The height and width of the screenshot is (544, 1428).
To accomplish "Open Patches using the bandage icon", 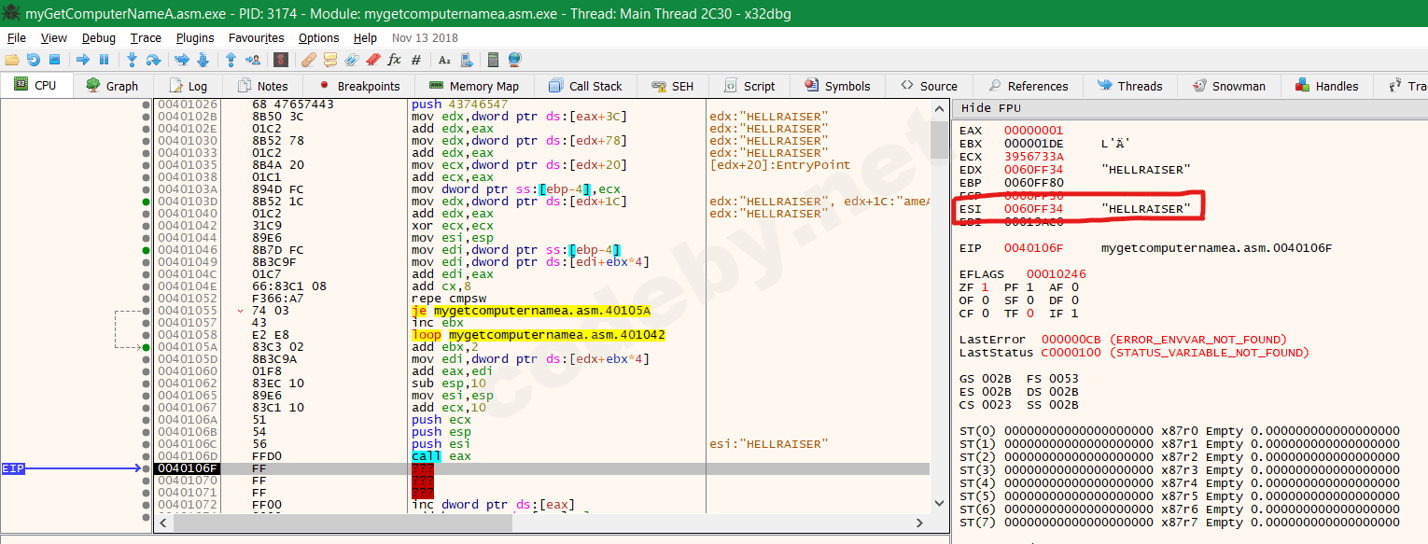I will click(x=308, y=60).
